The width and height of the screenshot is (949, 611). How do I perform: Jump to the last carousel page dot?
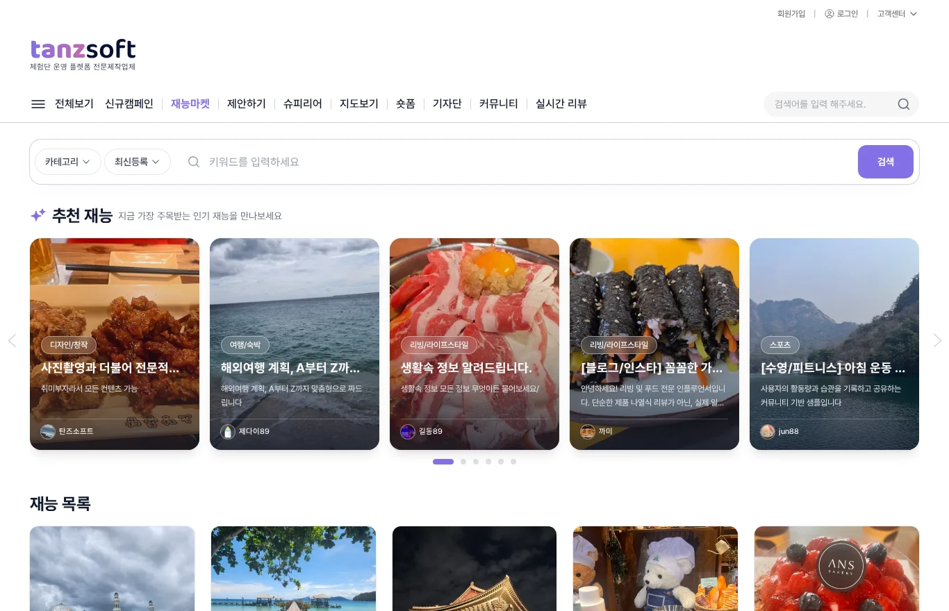[x=513, y=462]
